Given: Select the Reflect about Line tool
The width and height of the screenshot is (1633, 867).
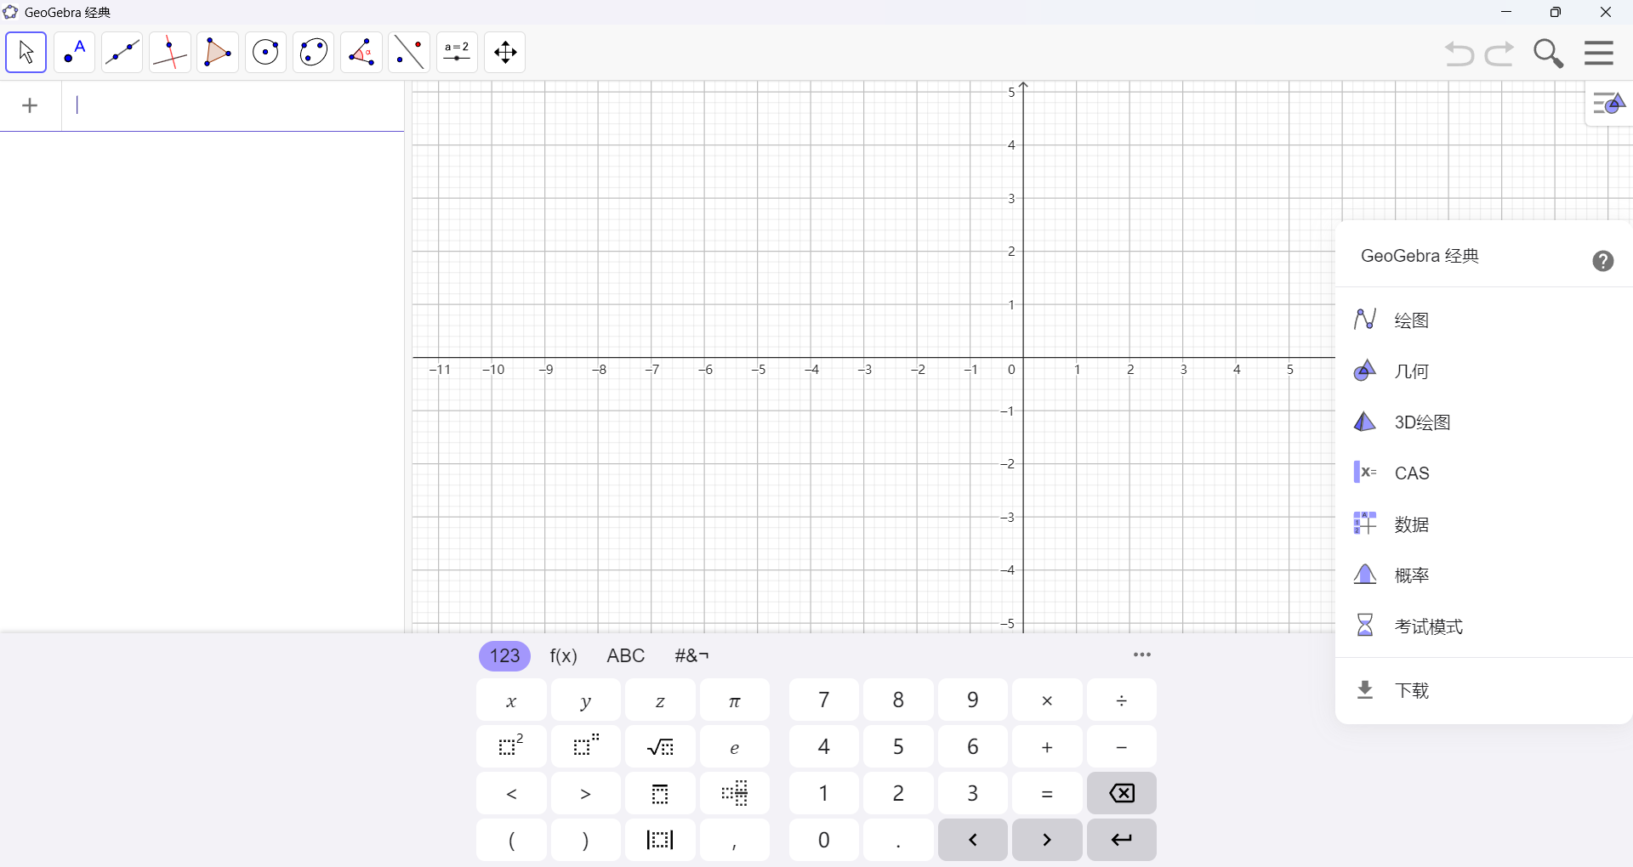Looking at the screenshot, I should 409,53.
